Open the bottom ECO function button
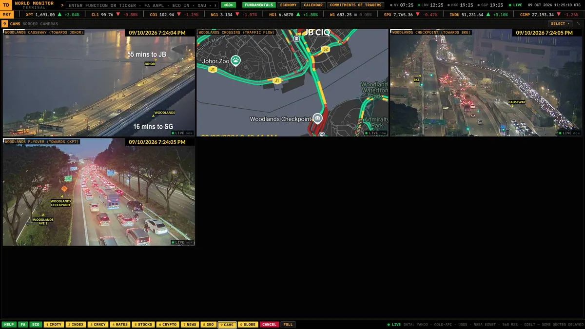Image resolution: width=585 pixels, height=329 pixels. (x=36, y=325)
